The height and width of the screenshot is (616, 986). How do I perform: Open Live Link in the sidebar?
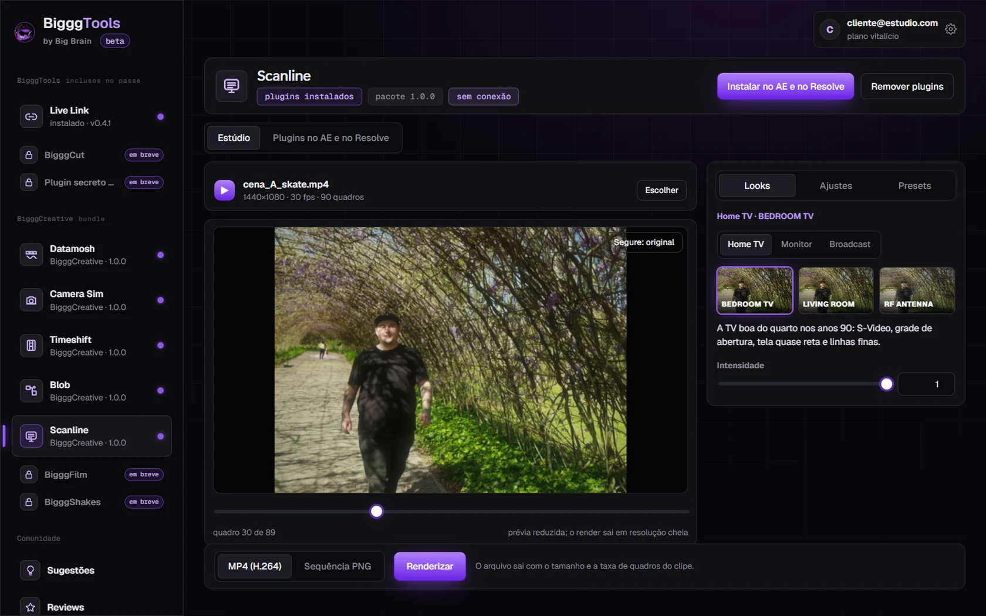pyautogui.click(x=92, y=117)
